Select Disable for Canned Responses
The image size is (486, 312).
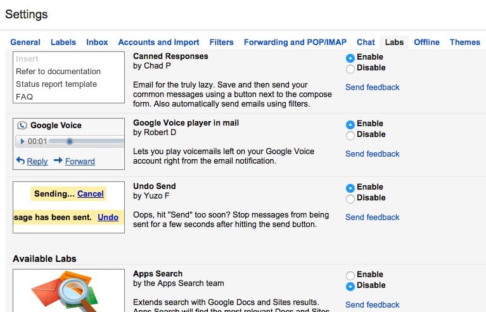click(350, 69)
